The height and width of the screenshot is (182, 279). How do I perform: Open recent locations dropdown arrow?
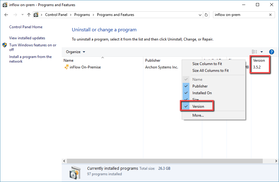pyautogui.click(x=22, y=15)
